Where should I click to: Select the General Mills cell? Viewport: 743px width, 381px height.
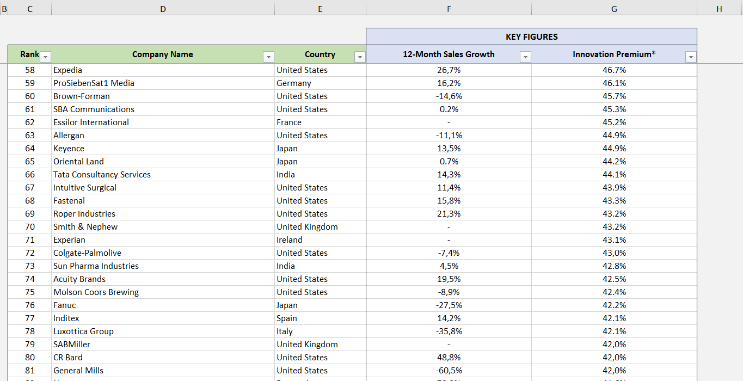click(163, 371)
